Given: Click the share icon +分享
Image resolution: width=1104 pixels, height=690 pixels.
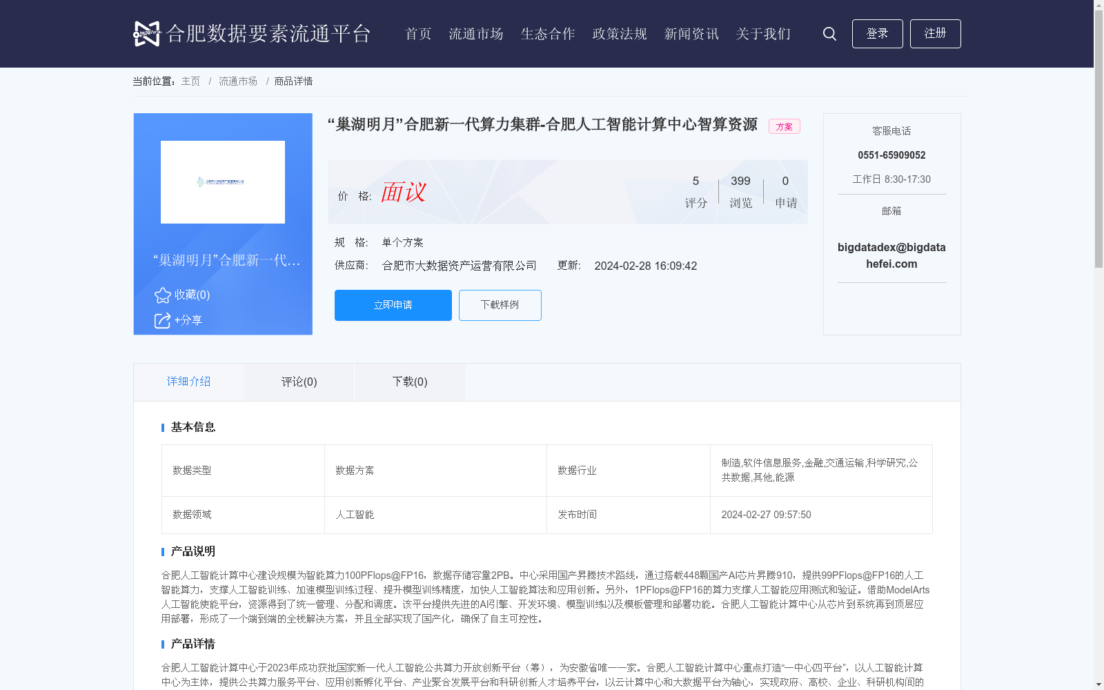Looking at the screenshot, I should pyautogui.click(x=162, y=321).
